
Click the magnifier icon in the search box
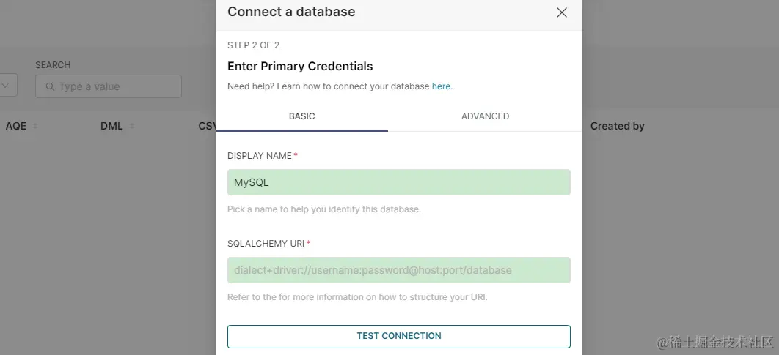(50, 86)
